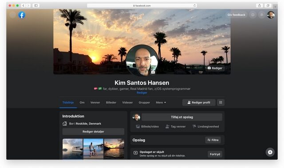Click the Giv feedback button

pos(237,15)
